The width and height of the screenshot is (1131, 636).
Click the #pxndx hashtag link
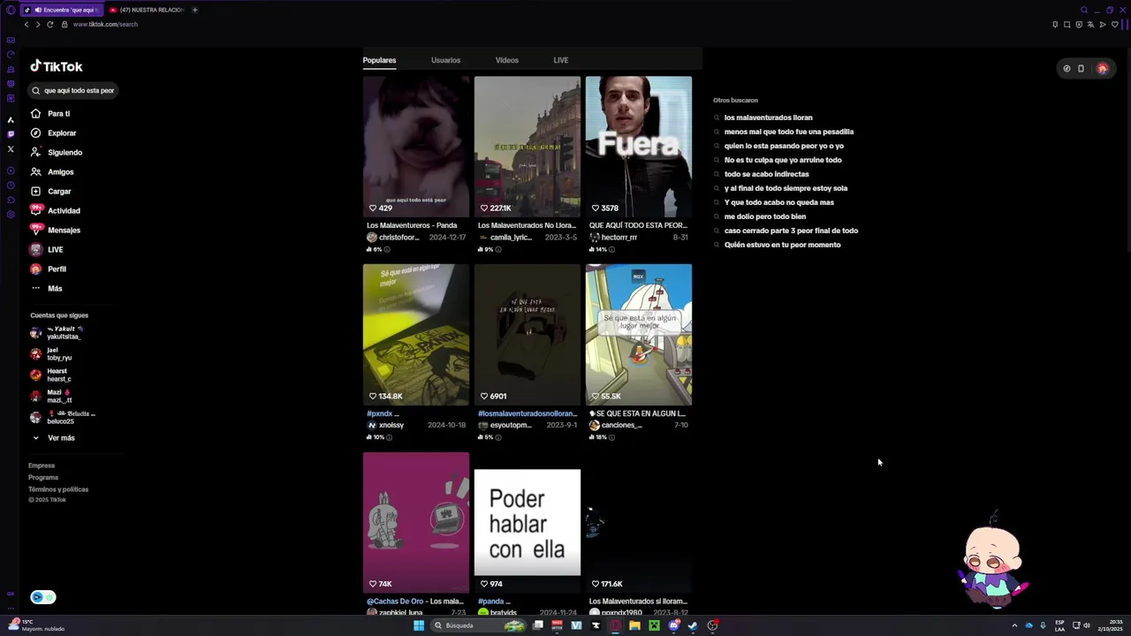(x=379, y=413)
